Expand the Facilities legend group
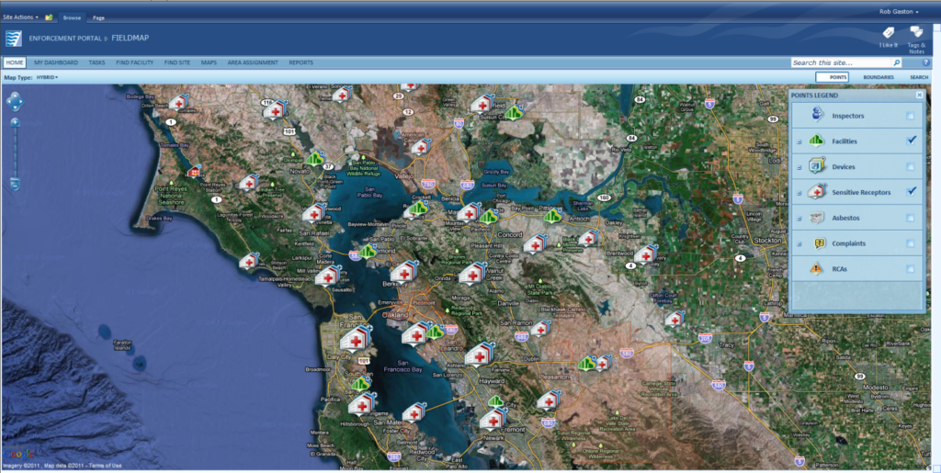 (x=799, y=142)
